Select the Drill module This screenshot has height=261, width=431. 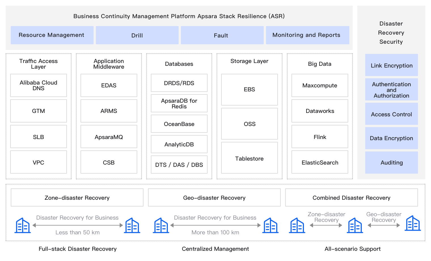137,35
